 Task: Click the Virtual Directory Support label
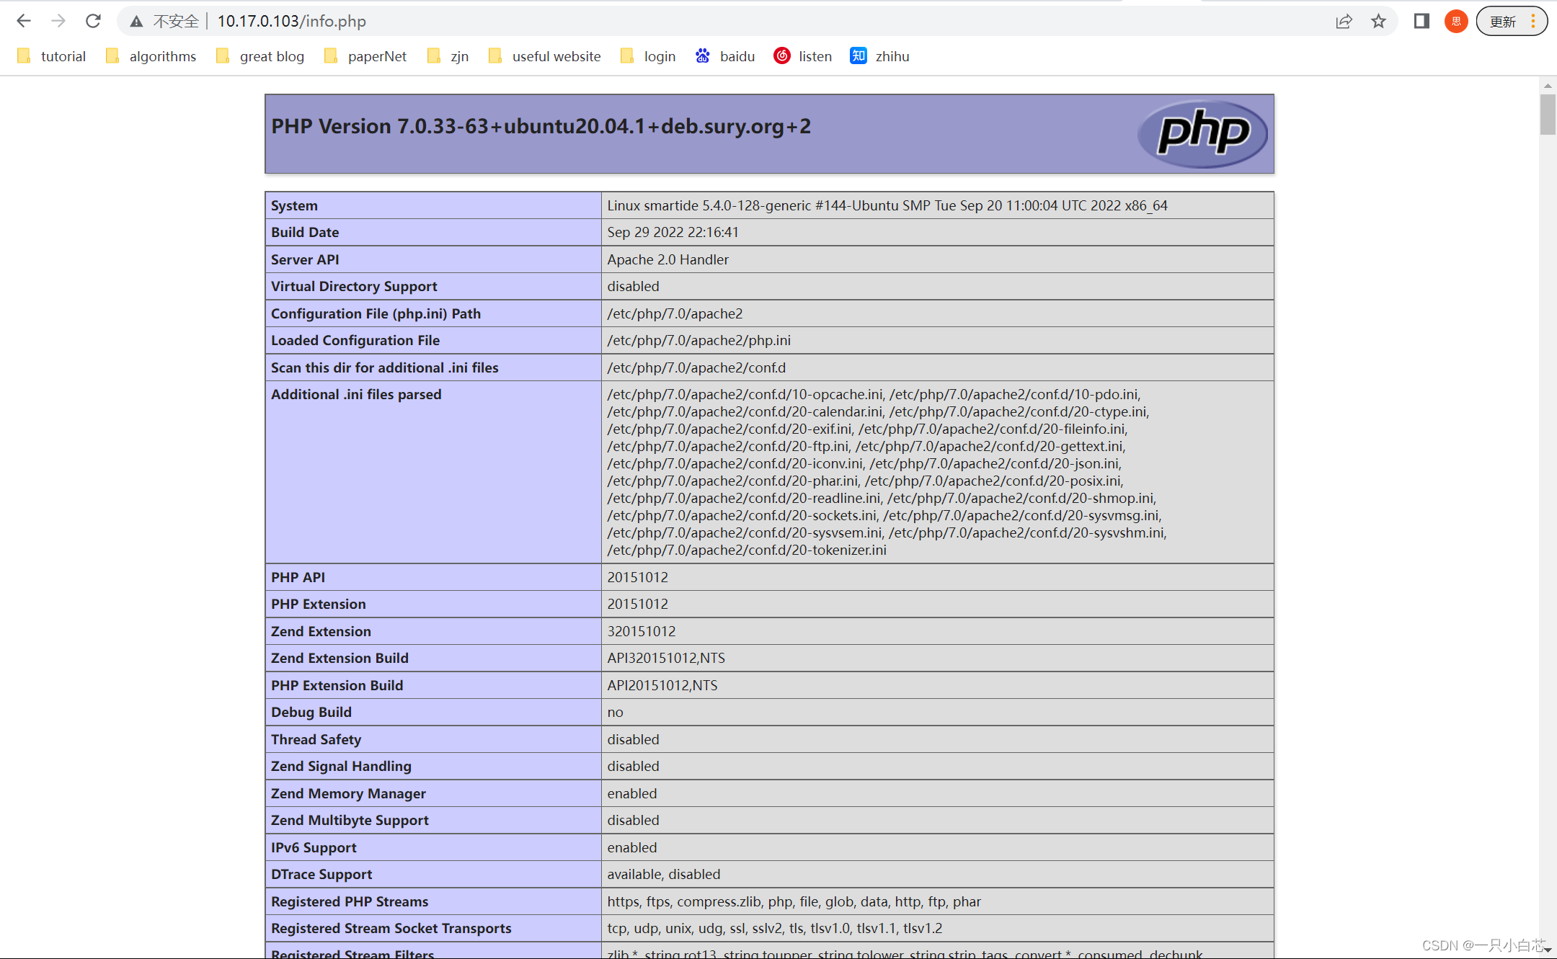(354, 287)
